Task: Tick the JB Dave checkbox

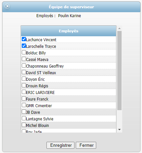Action: point(24,112)
